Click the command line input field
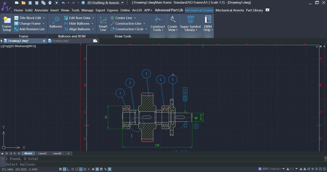The image size is (327, 172). (x=165, y=164)
